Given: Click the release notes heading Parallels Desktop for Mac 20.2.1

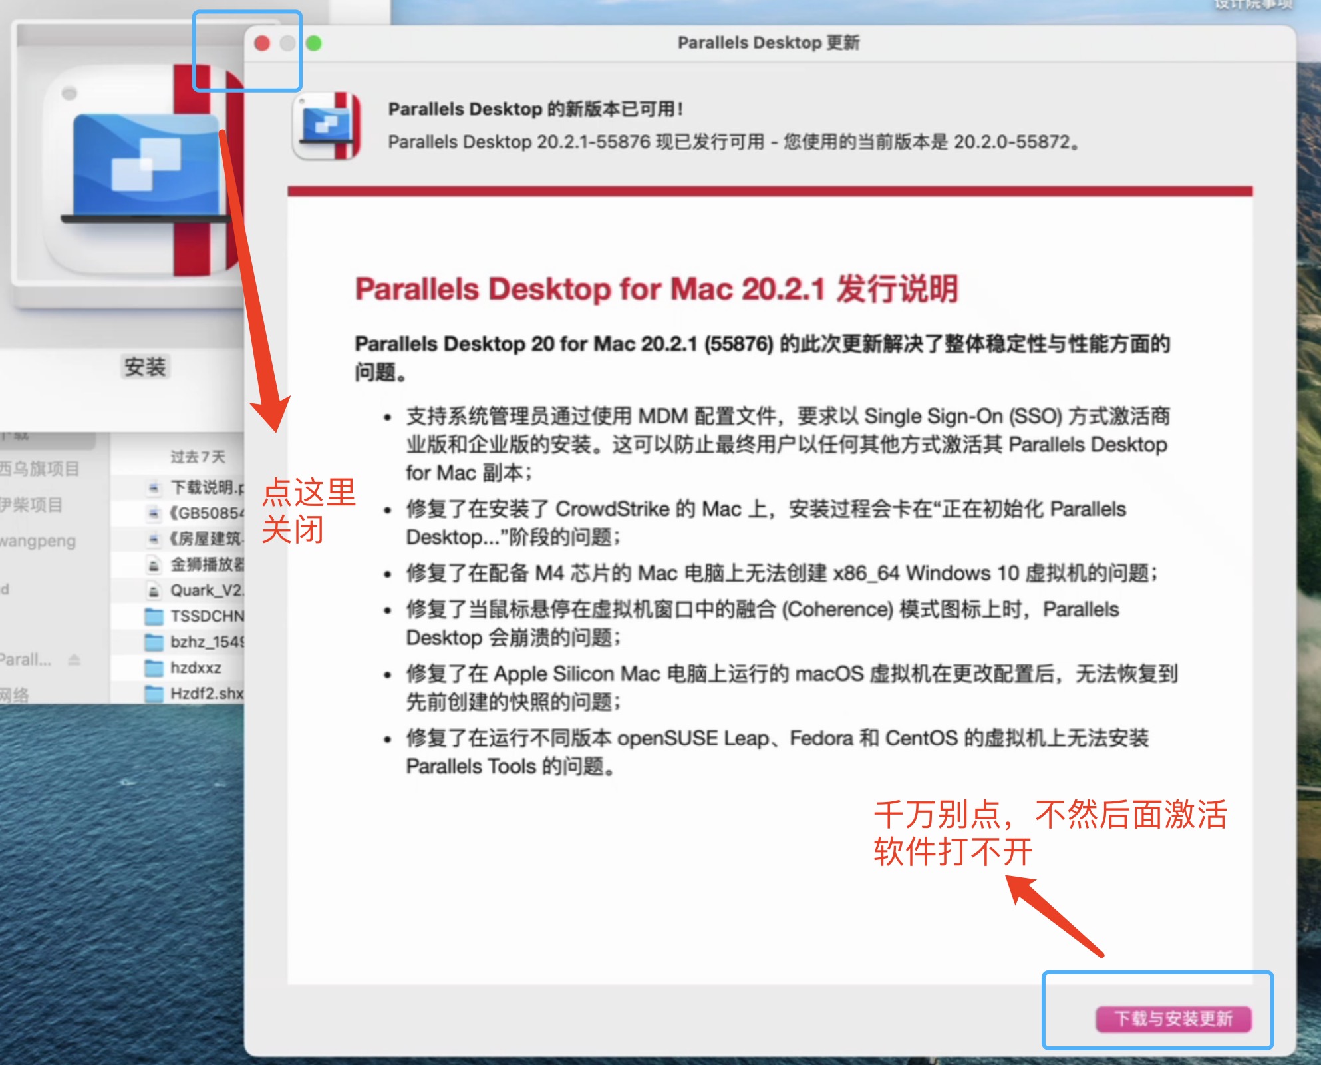Looking at the screenshot, I should click(x=657, y=289).
